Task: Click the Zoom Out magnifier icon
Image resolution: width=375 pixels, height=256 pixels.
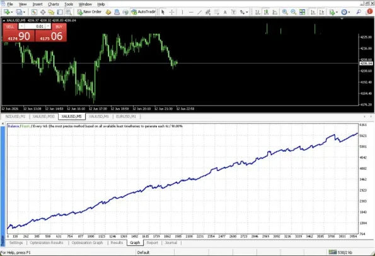Action: 294,12
